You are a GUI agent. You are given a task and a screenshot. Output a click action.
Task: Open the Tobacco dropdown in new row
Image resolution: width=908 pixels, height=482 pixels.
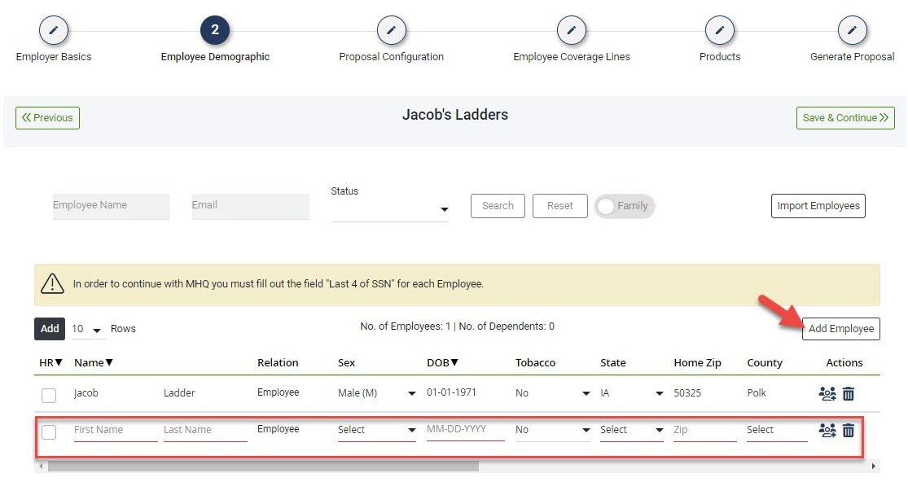point(553,430)
